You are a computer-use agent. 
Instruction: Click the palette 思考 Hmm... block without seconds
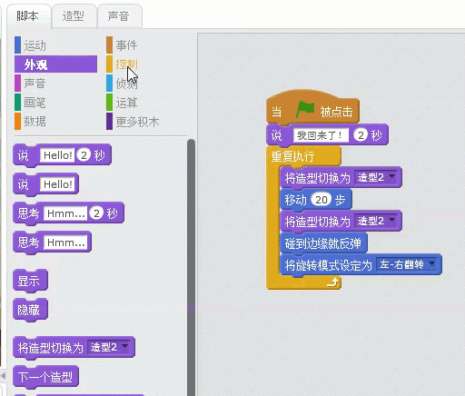tap(52, 243)
